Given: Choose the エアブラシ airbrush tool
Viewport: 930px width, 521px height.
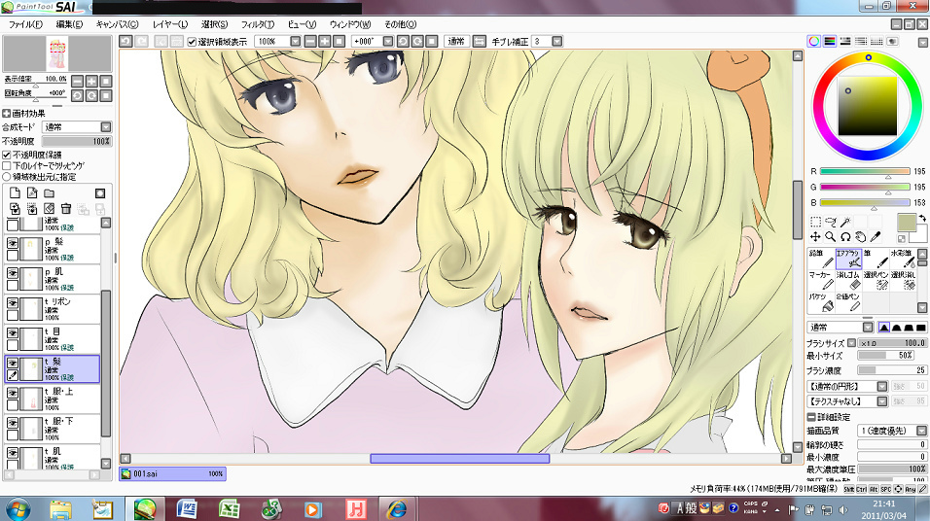Looking at the screenshot, I should tap(848, 259).
